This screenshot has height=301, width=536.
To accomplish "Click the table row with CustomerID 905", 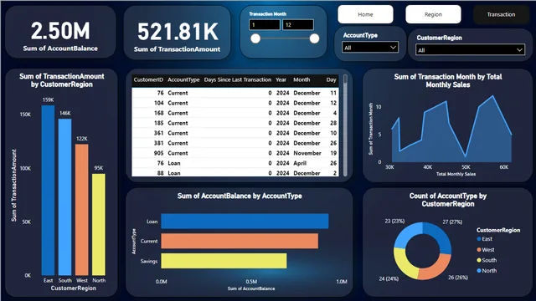I will [235, 153].
